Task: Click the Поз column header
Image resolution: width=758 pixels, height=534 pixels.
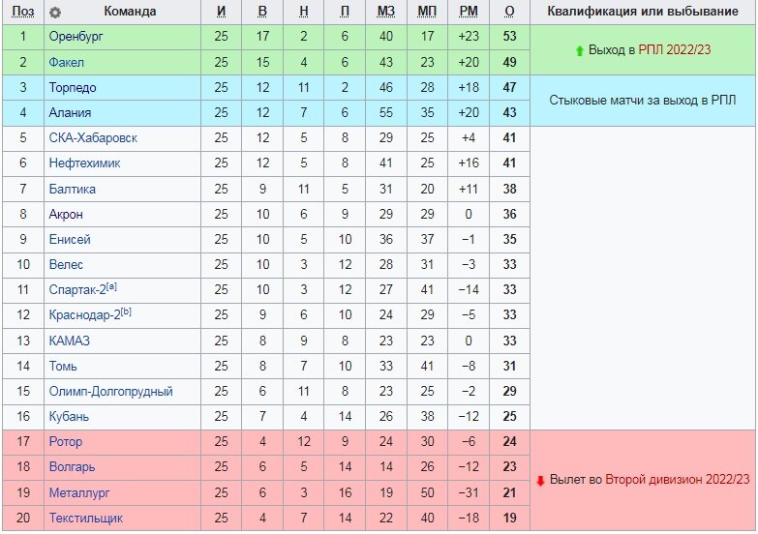Action: (22, 12)
